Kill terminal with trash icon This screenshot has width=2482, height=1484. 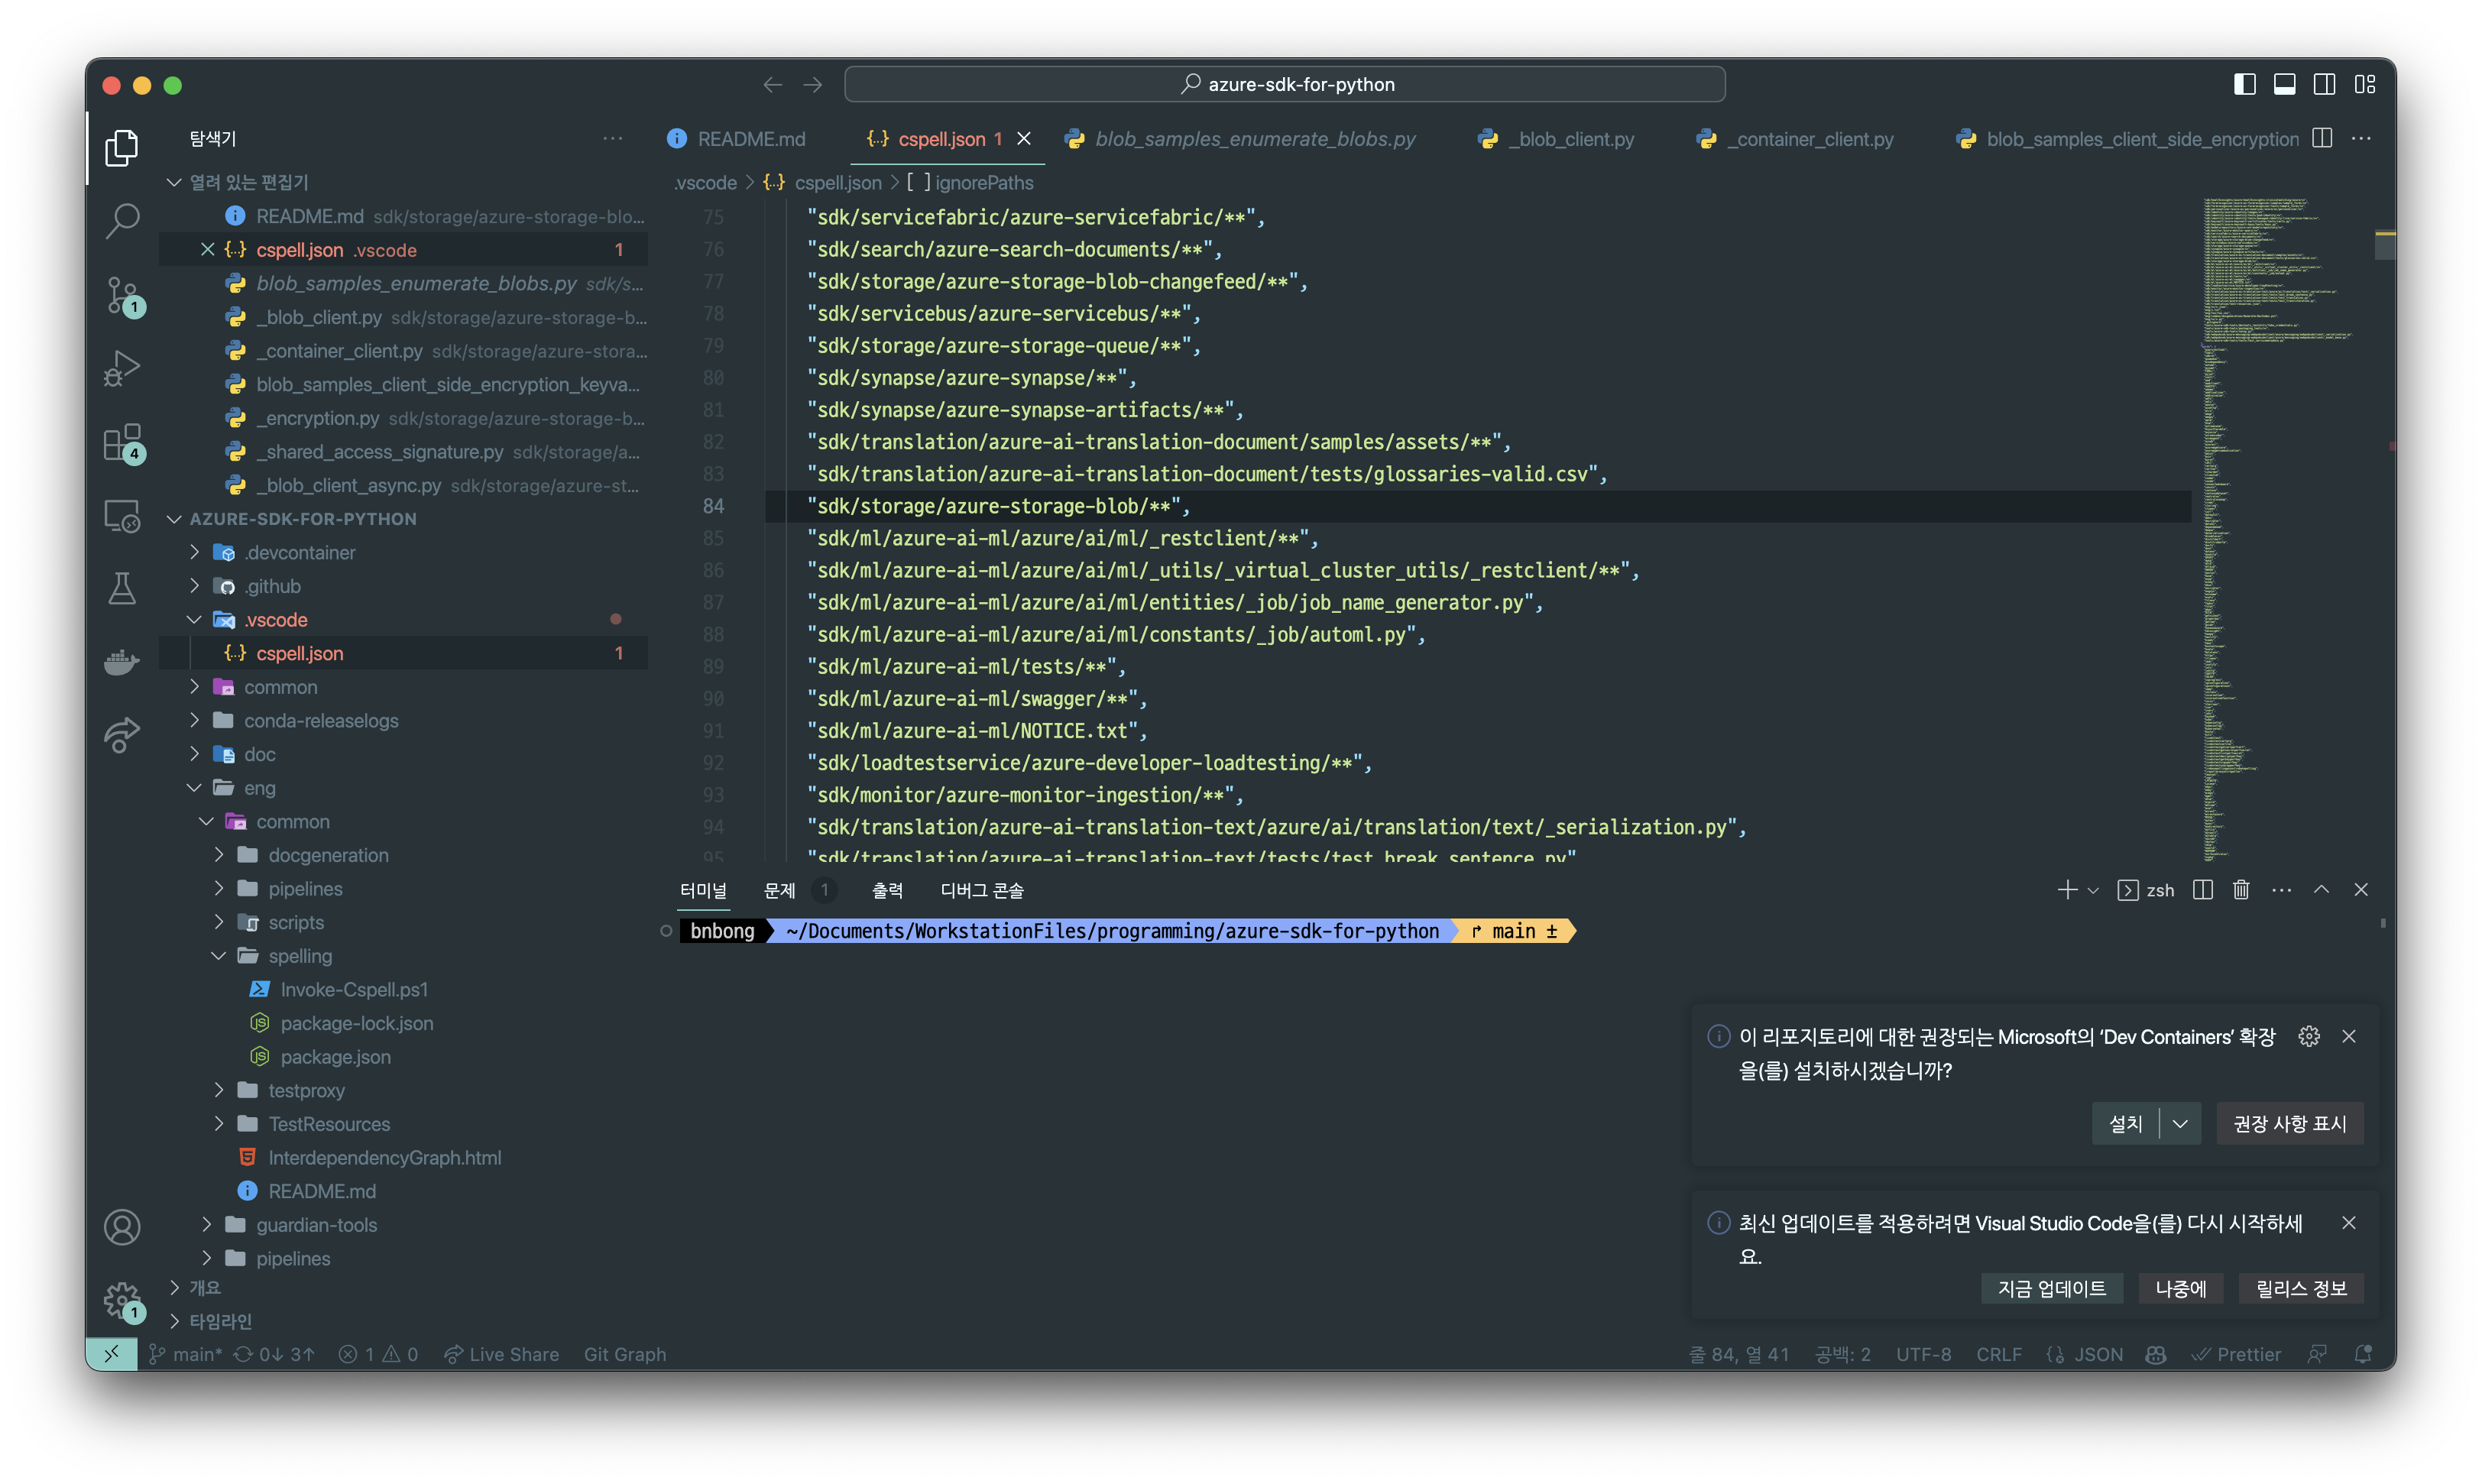point(2241,890)
